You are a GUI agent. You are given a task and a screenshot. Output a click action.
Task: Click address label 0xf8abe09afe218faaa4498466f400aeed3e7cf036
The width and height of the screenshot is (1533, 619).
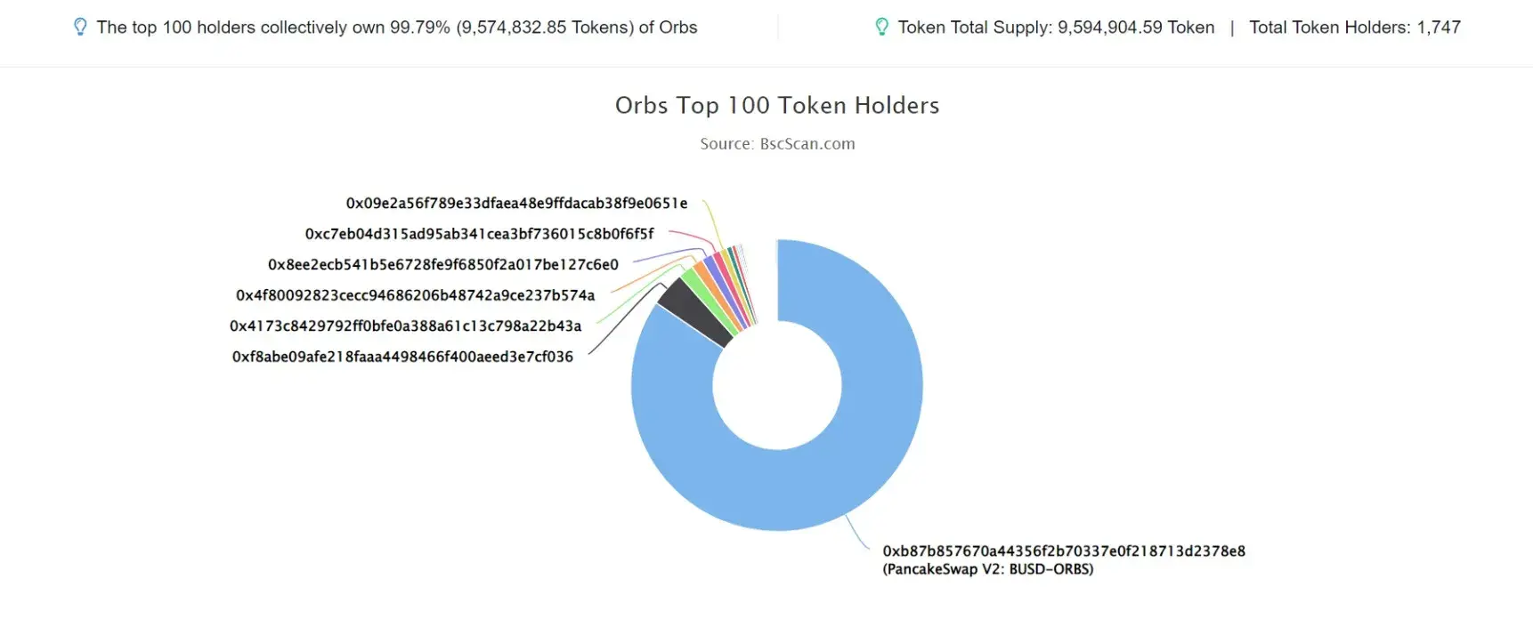tap(402, 357)
